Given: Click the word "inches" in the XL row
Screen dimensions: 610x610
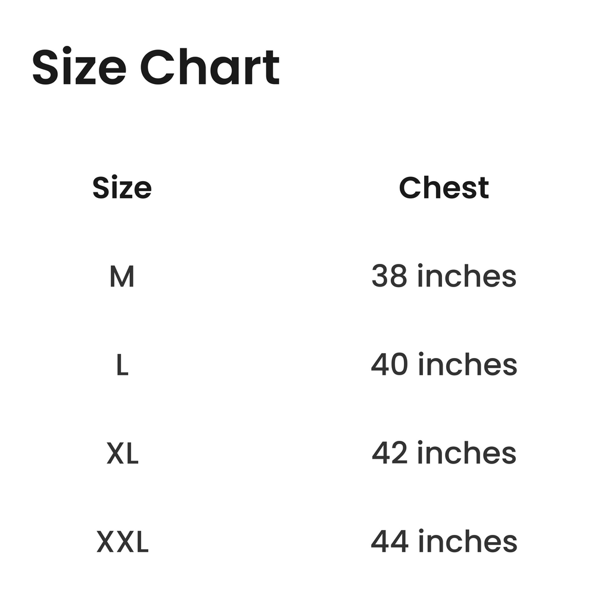Looking at the screenshot, I should pos(466,453).
